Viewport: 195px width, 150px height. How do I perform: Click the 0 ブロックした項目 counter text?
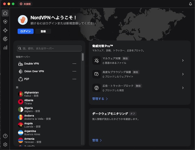(x=113, y=90)
